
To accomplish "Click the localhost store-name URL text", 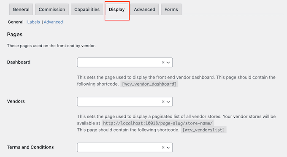I will coord(158,123).
